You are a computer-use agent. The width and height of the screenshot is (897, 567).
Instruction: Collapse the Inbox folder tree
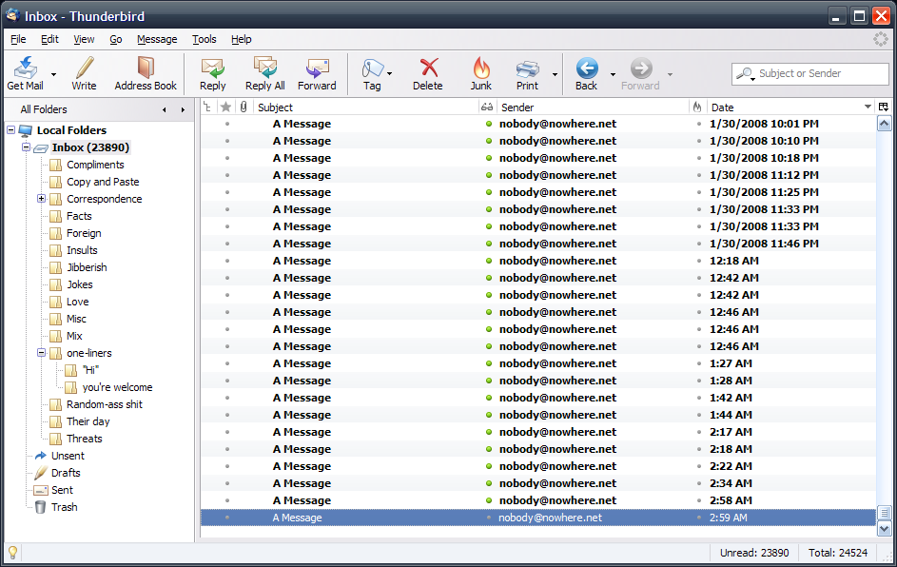[26, 147]
